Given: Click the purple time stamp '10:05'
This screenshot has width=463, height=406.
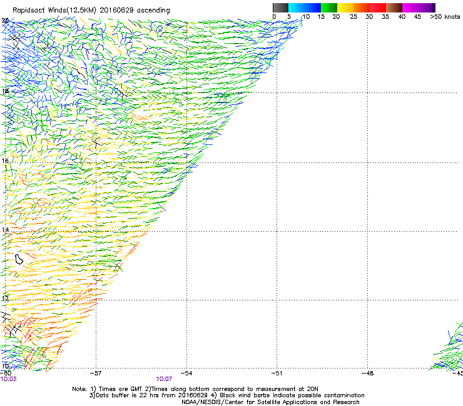Looking at the screenshot, I should (9, 379).
